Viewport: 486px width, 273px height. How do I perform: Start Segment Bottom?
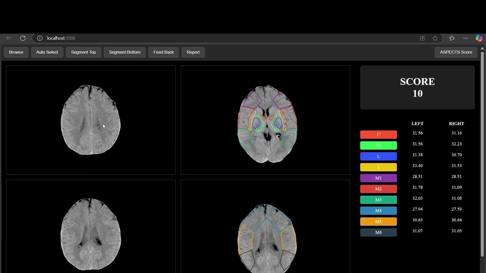point(125,52)
